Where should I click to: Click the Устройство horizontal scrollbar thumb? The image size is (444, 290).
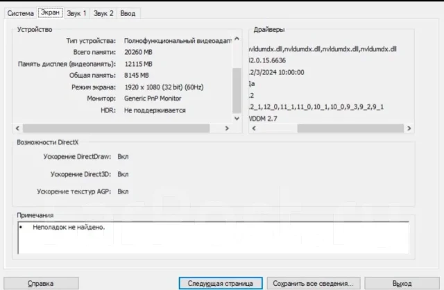point(116,128)
